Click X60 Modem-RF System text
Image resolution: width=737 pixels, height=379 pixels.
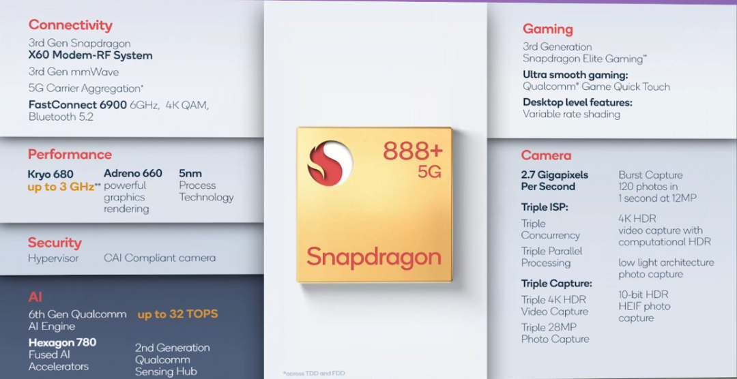tap(90, 55)
